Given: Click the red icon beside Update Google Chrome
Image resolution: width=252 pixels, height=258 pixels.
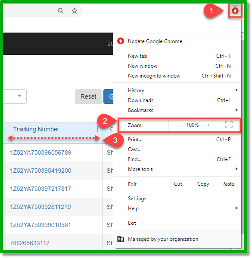Looking at the screenshot, I should click(x=121, y=41).
